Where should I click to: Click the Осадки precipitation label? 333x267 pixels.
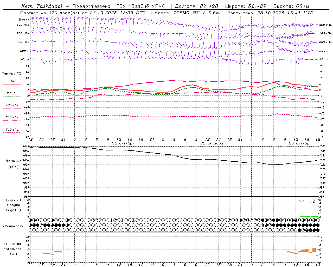point(13,205)
